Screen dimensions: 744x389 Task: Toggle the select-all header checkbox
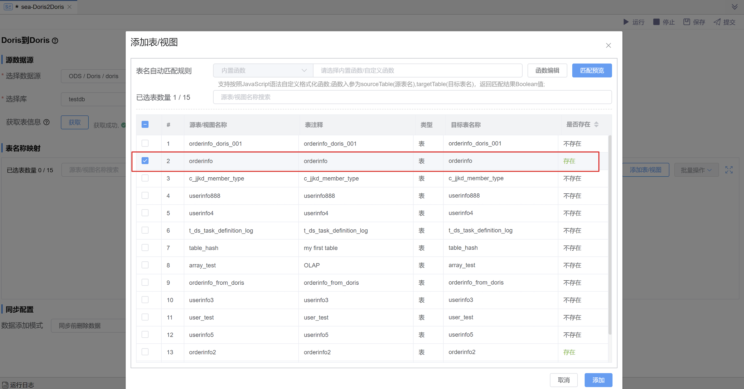click(145, 124)
